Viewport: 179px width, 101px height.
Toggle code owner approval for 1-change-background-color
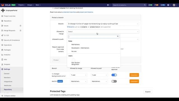[114, 75]
